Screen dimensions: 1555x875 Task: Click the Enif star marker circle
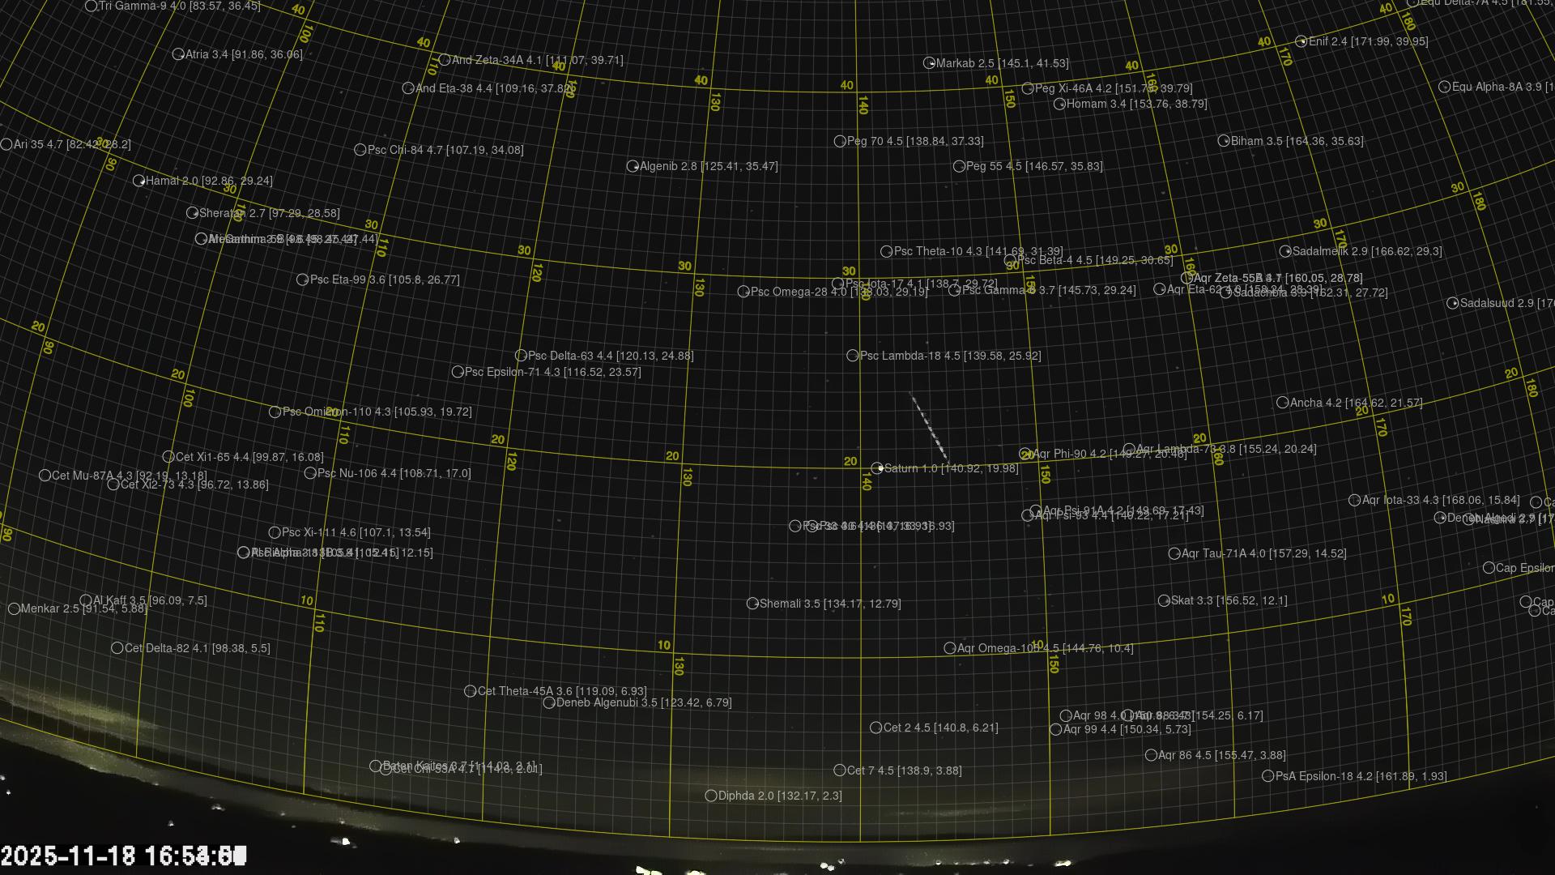tap(1301, 41)
